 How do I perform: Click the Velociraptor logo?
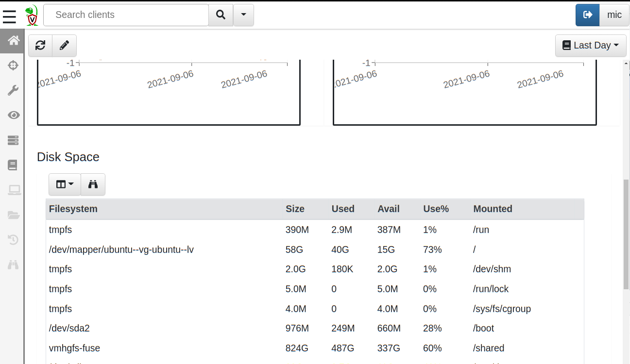click(x=32, y=15)
